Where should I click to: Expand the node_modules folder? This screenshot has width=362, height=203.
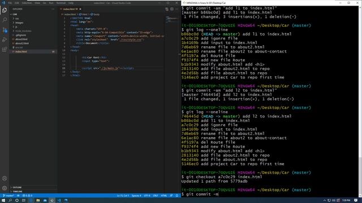(x=23, y=31)
